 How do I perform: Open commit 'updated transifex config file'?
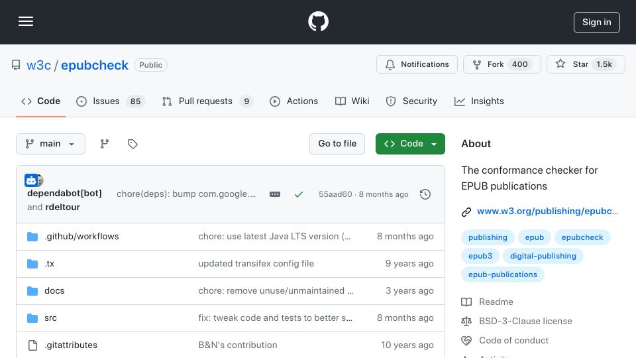256,263
